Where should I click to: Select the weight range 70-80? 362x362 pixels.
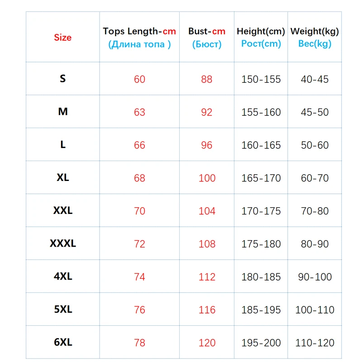314,211
